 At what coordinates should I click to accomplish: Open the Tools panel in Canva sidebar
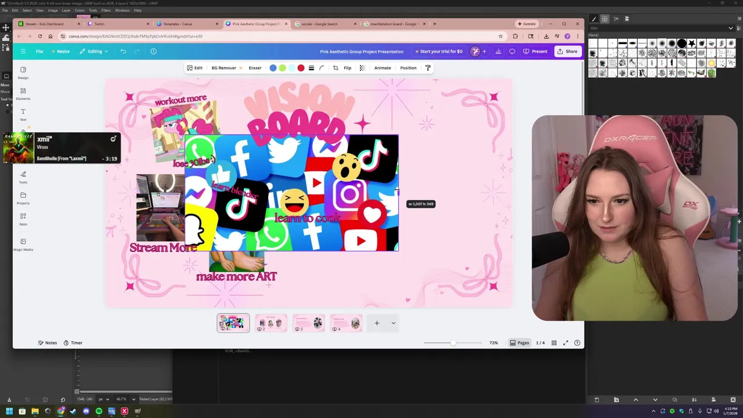tap(23, 177)
